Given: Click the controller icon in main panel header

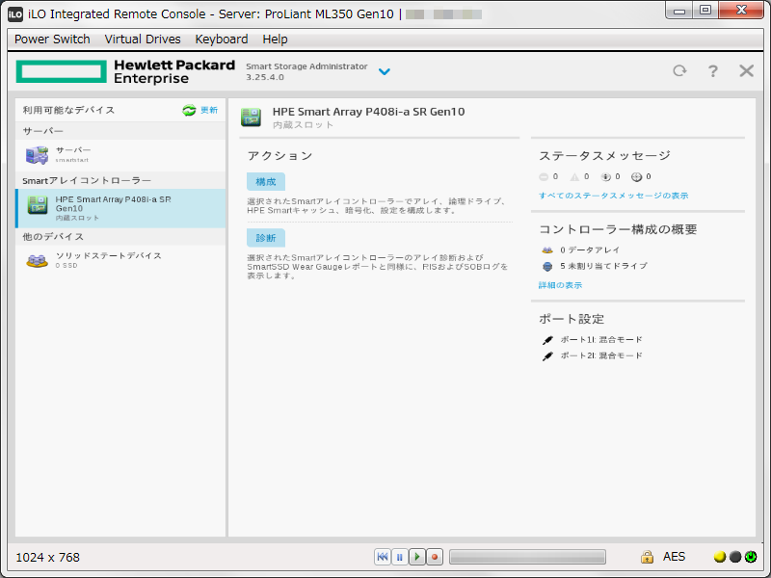Looking at the screenshot, I should pyautogui.click(x=251, y=117).
